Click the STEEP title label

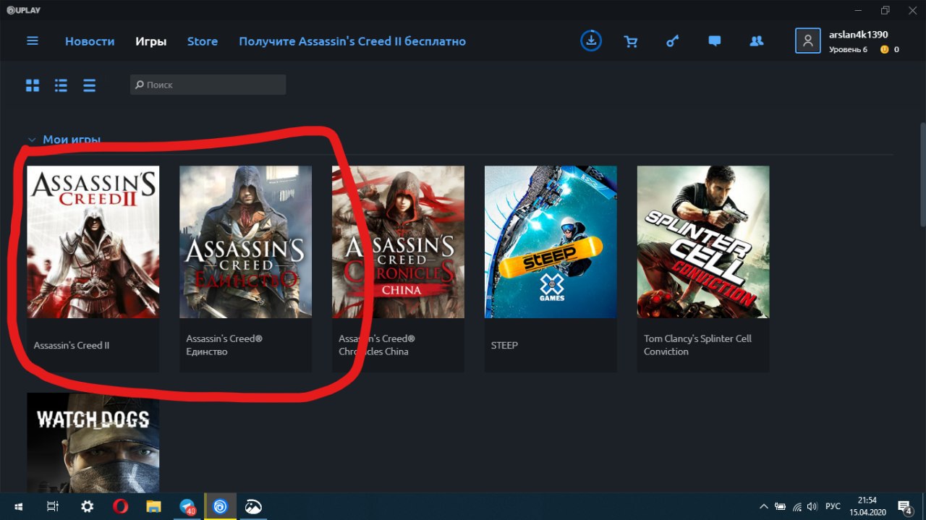(x=504, y=345)
